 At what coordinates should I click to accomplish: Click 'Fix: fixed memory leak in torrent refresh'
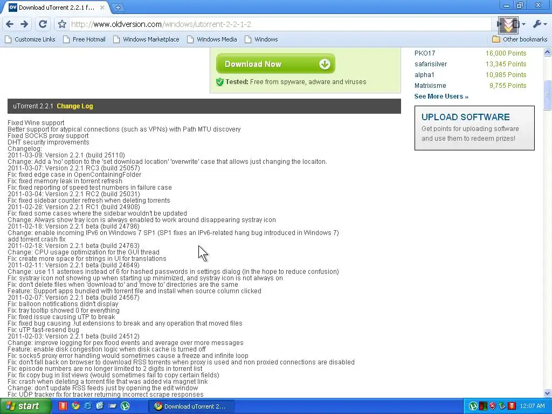click(65, 181)
